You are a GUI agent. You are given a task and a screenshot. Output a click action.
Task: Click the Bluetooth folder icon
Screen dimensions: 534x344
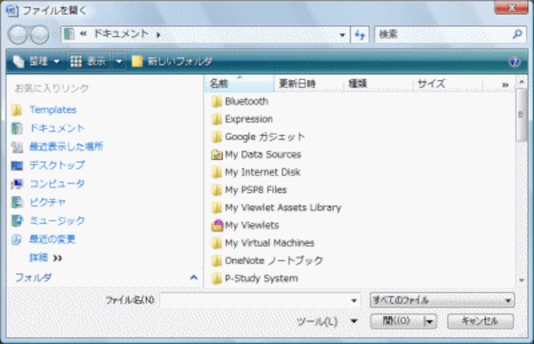pos(216,101)
